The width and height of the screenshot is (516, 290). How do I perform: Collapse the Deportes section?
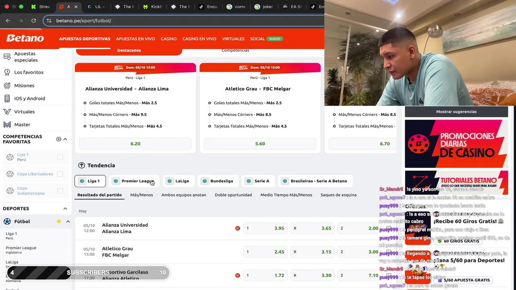pos(65,209)
